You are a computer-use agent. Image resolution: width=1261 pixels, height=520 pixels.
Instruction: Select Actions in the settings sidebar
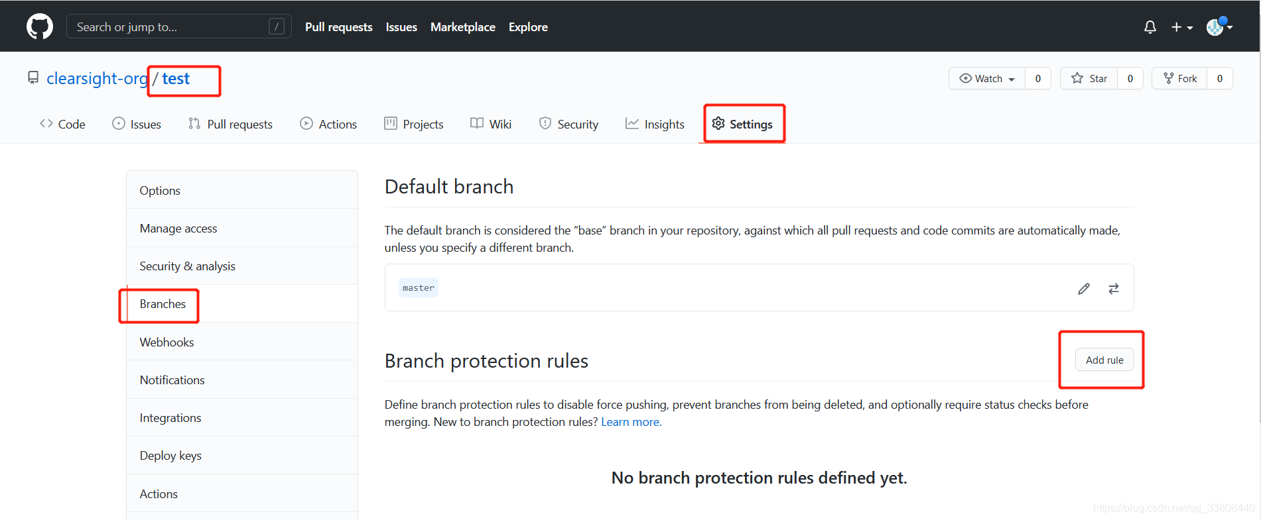tap(242, 494)
